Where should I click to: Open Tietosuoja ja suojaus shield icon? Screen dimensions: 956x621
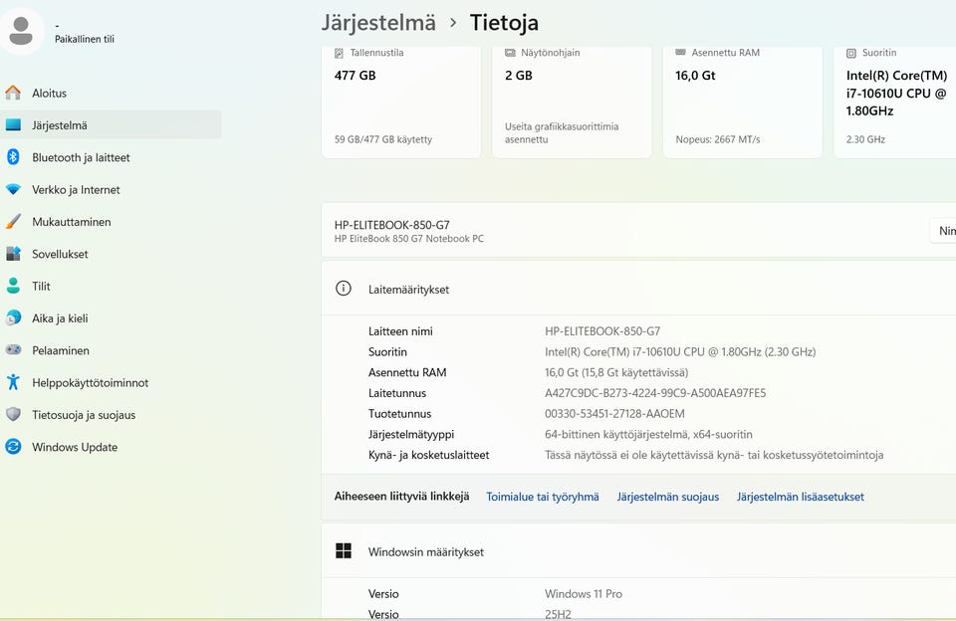click(13, 415)
